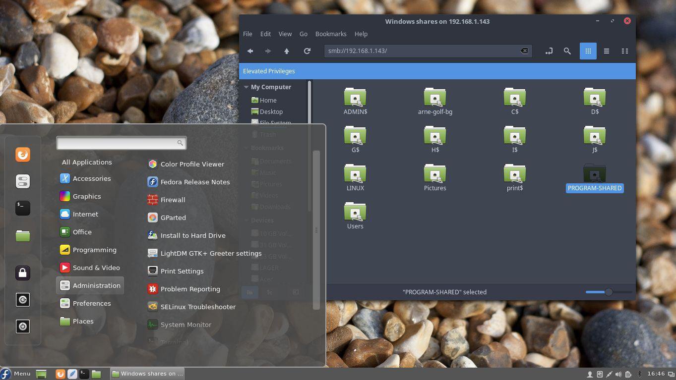Clear the location bar text
The width and height of the screenshot is (676, 380).
524,51
